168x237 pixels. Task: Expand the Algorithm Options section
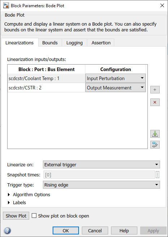click(x=29, y=195)
